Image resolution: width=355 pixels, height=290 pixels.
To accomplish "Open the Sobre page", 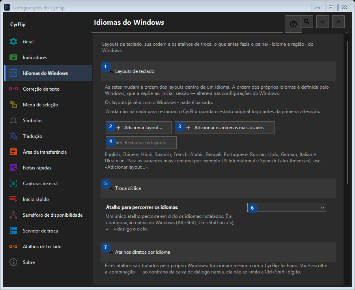I will click(x=48, y=262).
